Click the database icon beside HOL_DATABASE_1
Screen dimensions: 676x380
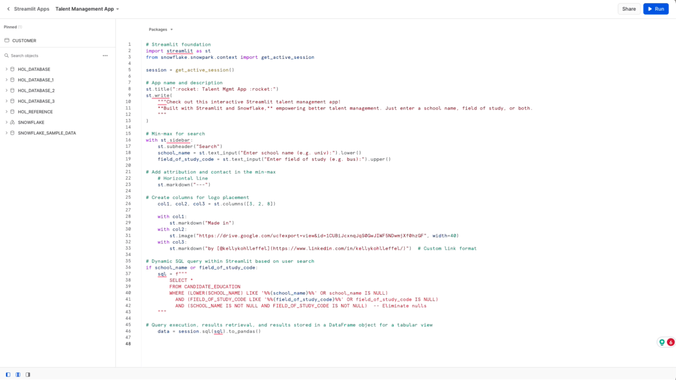point(13,80)
